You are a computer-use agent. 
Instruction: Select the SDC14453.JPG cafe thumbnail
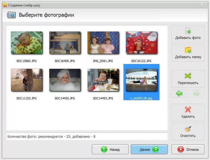103,80
